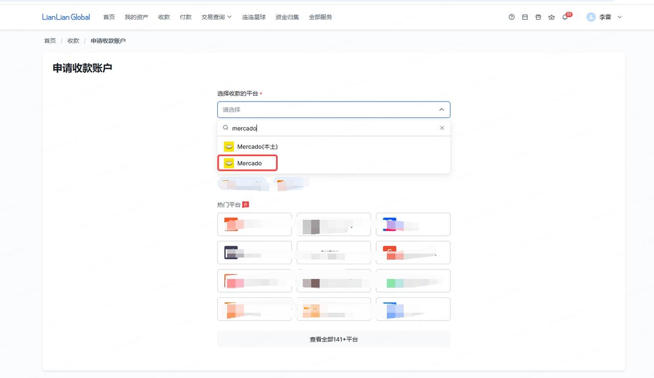Screen dimensions: 654x378
Task: Click the 选择收款的平台 field label
Action: (x=238, y=93)
